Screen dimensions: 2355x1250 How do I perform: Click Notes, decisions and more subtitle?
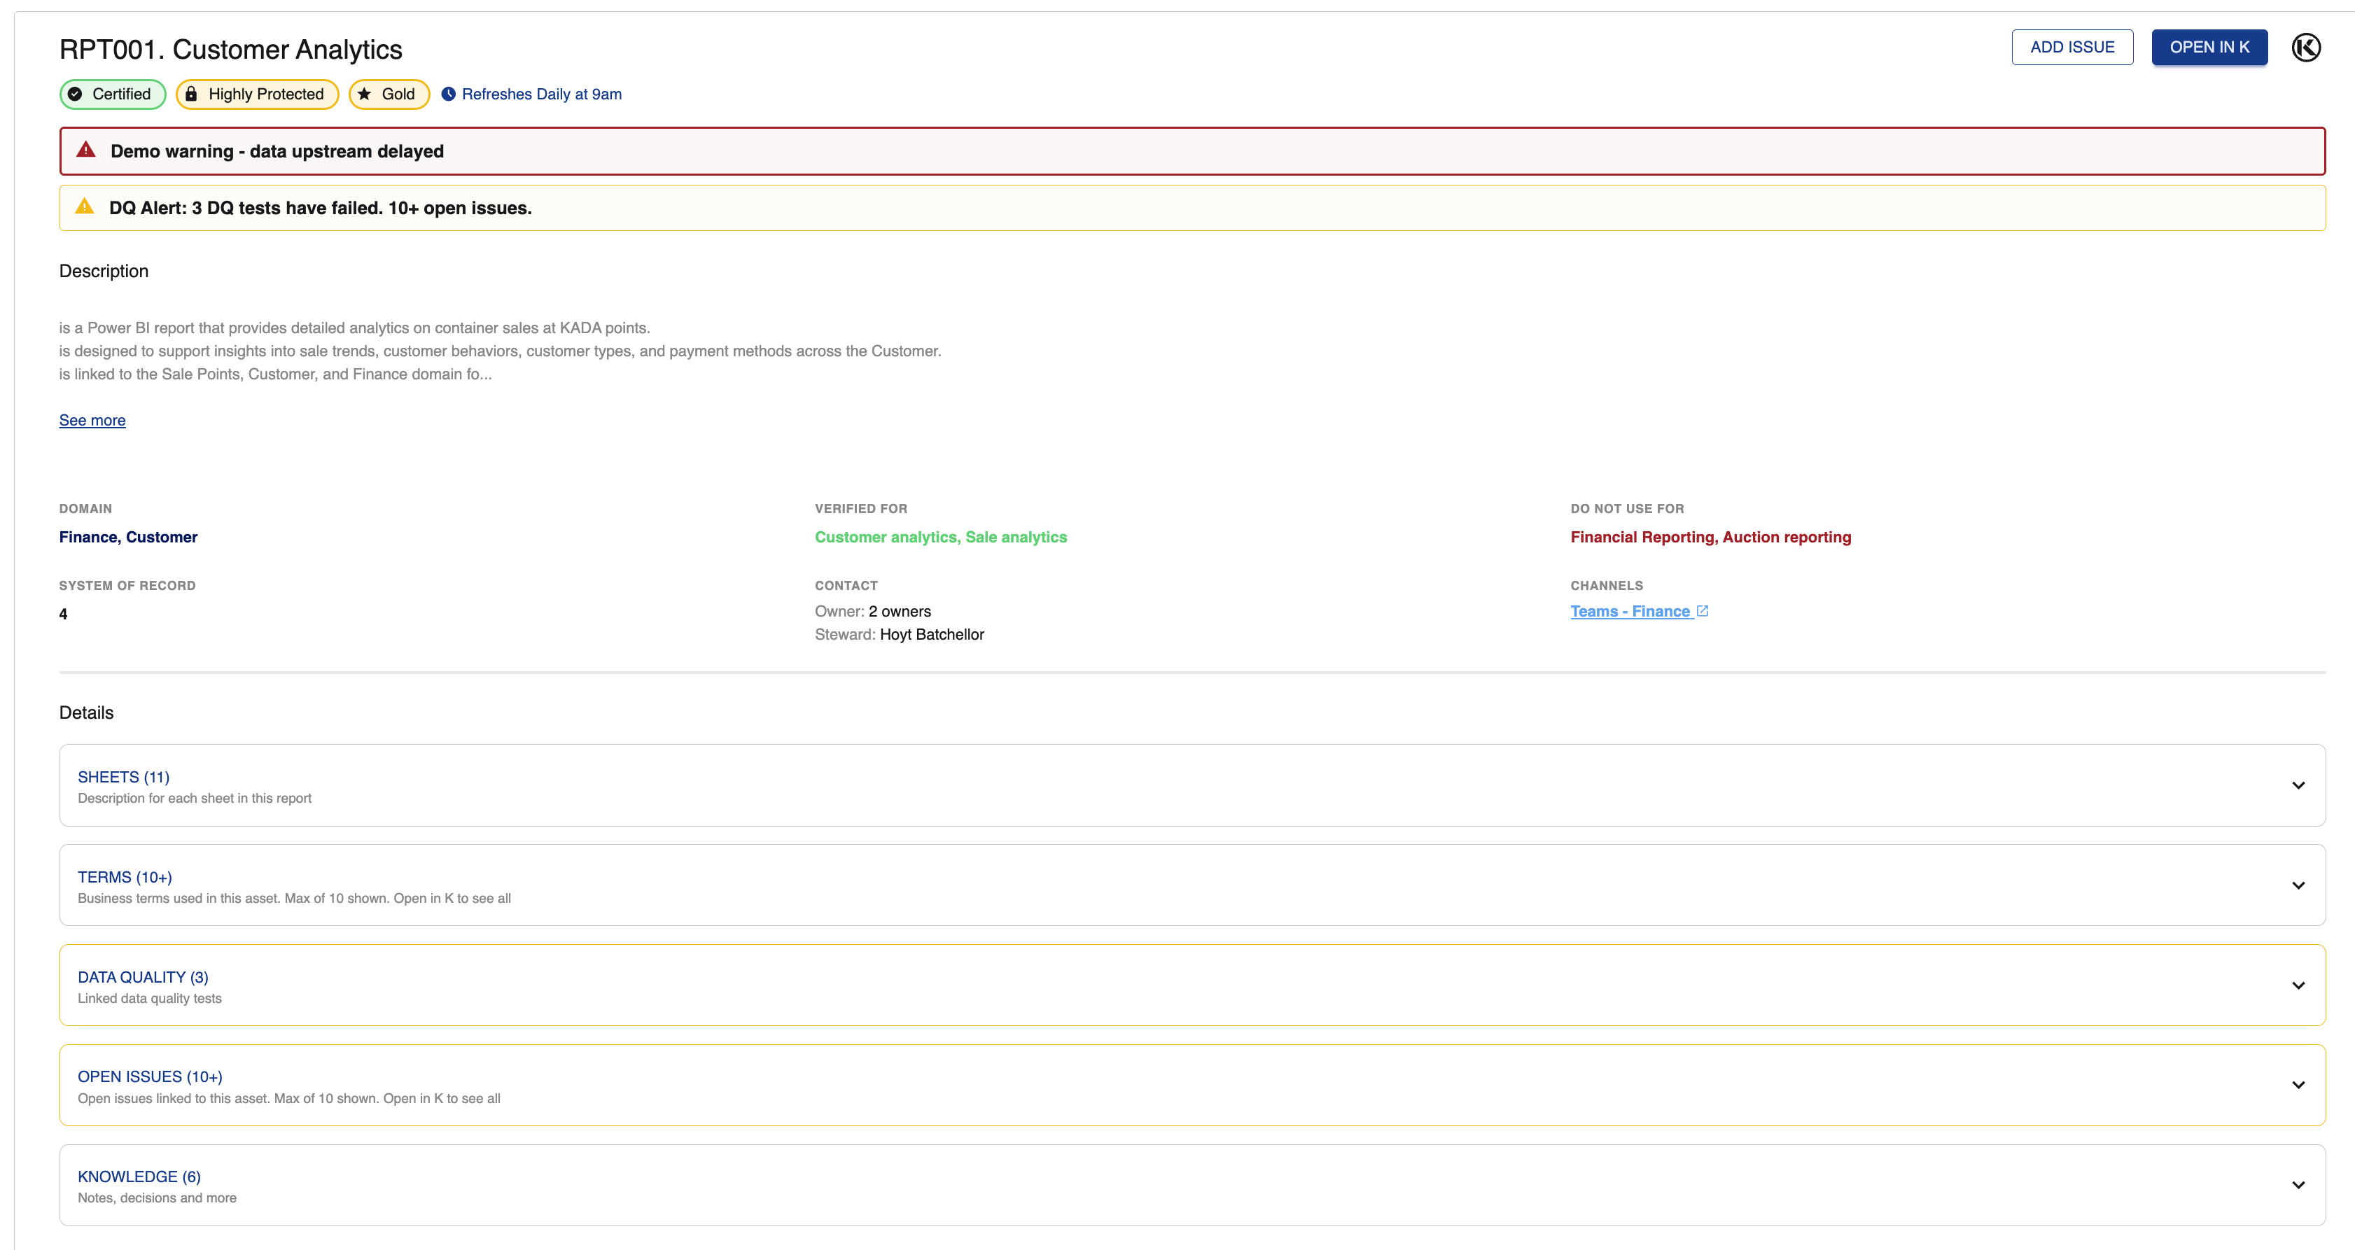158,1198
